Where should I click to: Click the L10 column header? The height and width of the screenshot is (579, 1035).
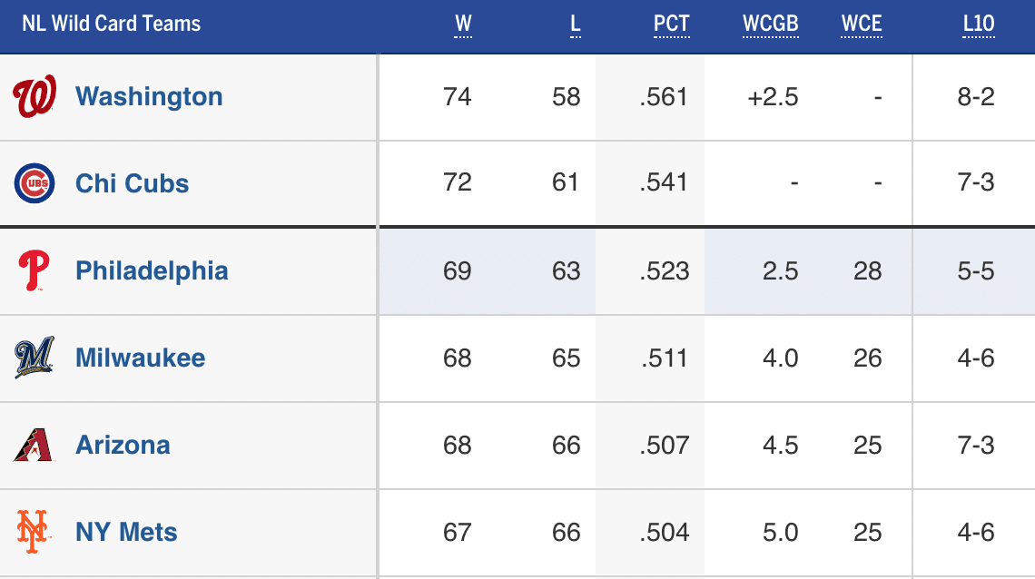click(978, 25)
